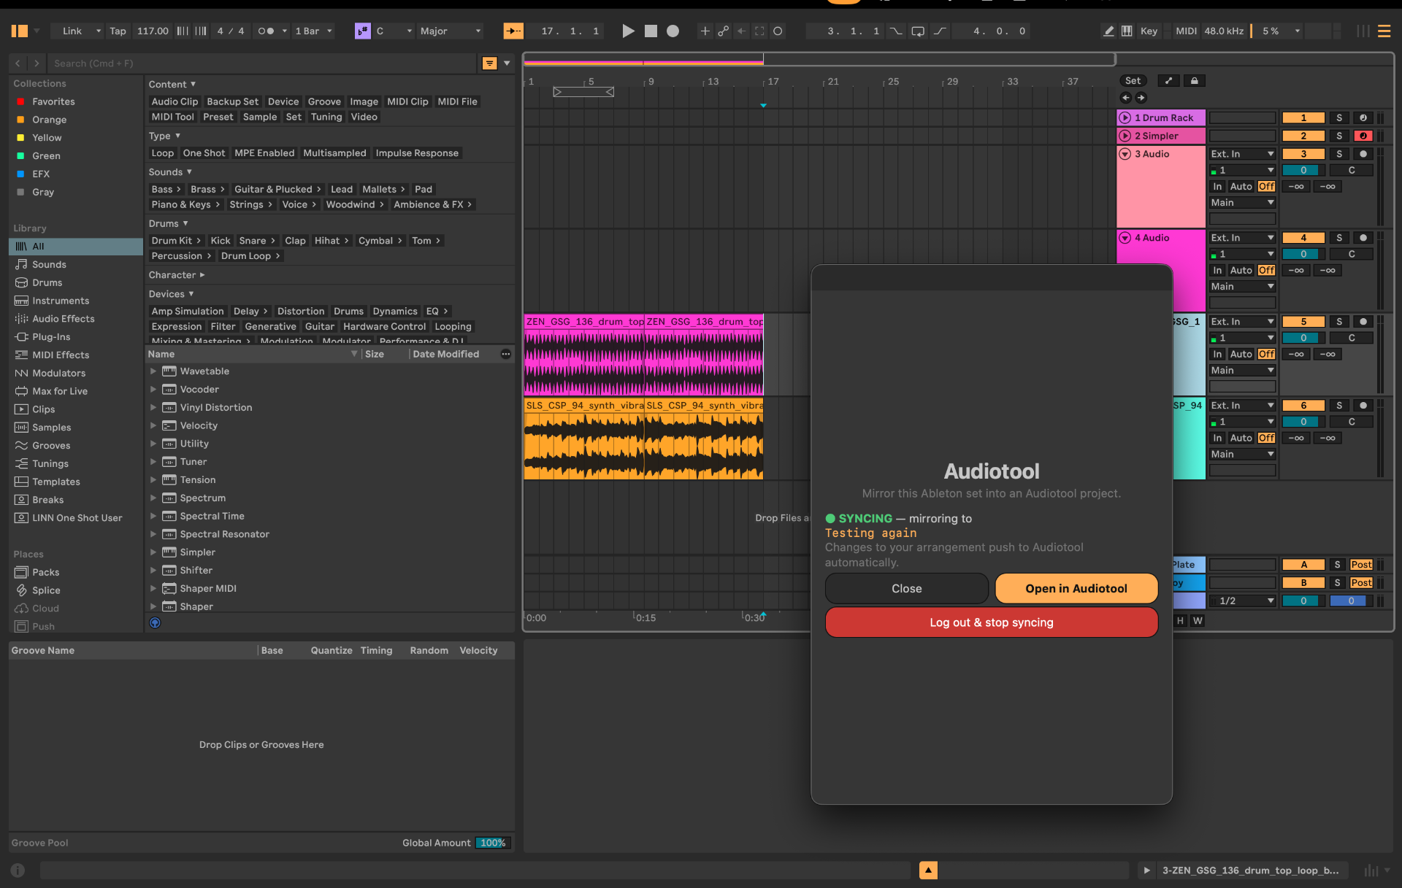The image size is (1402, 888).
Task: Unfold the 2 Simpler track
Action: pos(1125,136)
